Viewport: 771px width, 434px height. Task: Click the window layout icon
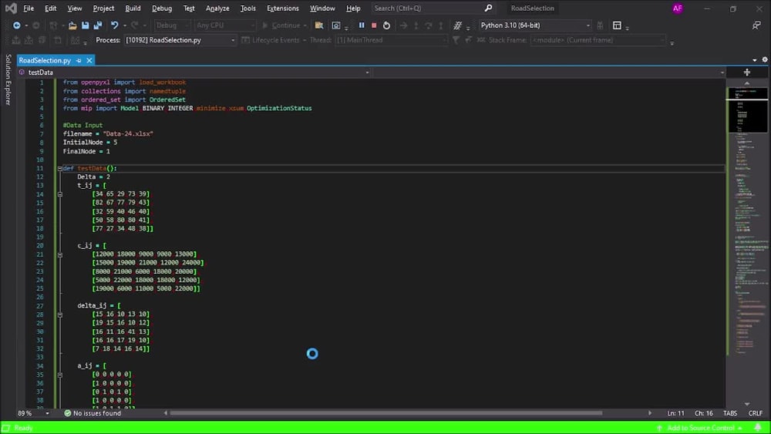pyautogui.click(x=617, y=25)
